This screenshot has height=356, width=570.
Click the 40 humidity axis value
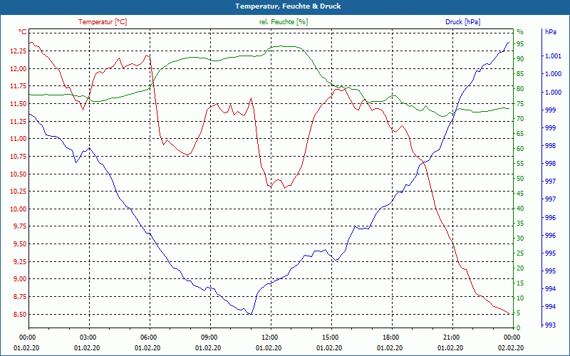coord(520,209)
